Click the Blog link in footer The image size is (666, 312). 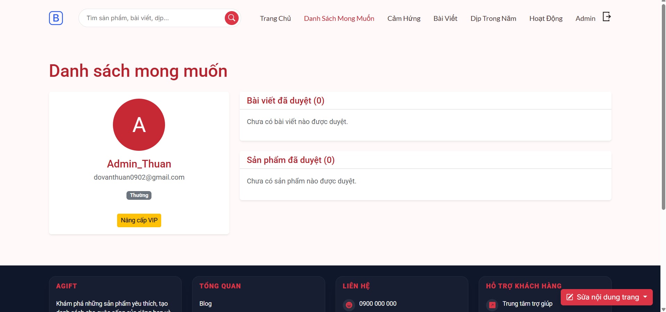pos(205,304)
